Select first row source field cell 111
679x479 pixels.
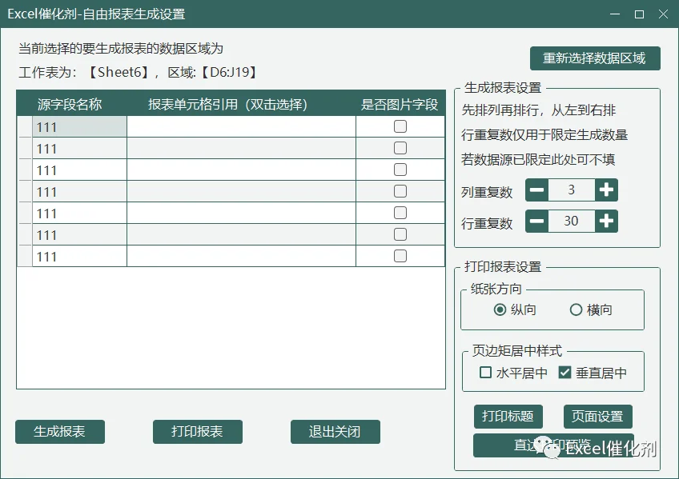[80, 126]
